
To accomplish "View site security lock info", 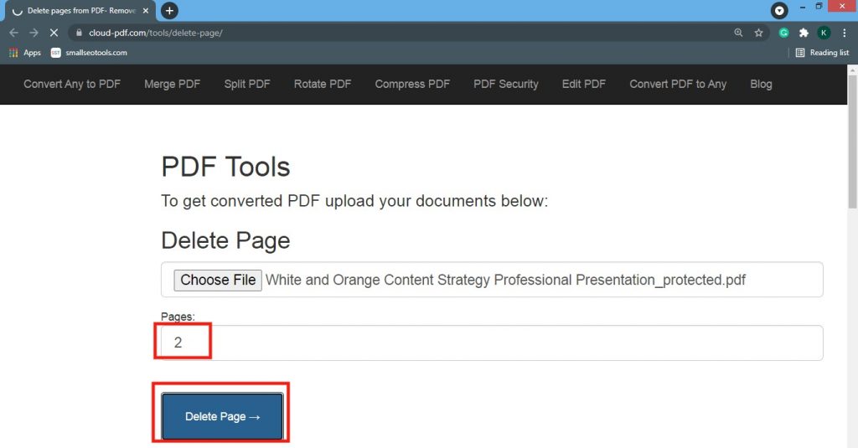I will tap(79, 33).
